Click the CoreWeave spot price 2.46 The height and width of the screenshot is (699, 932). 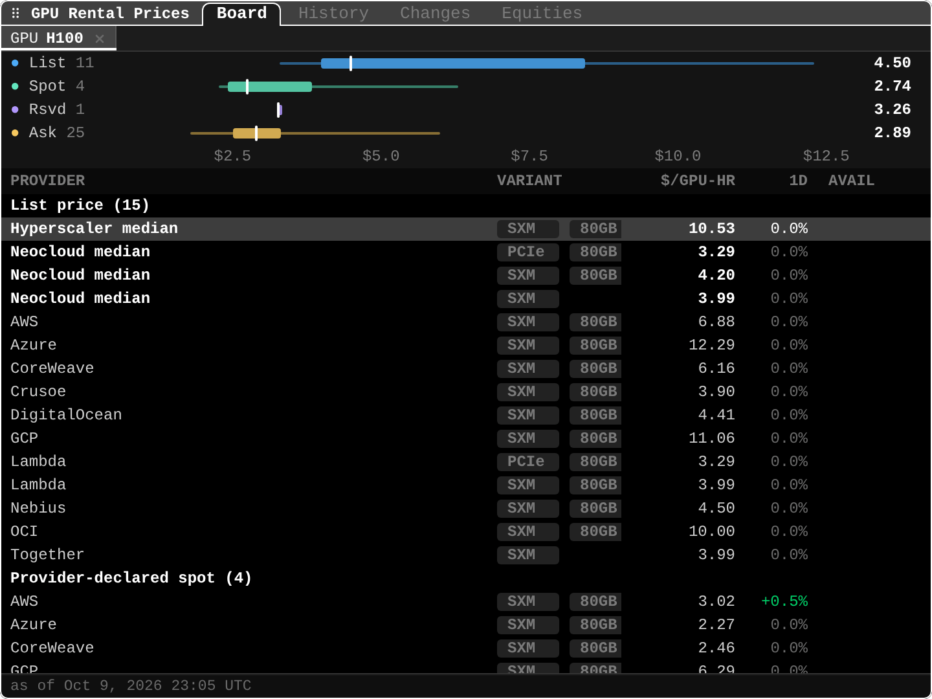pyautogui.click(x=716, y=648)
